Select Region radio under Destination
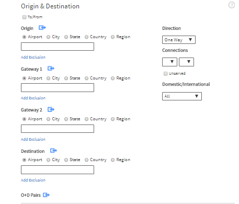Viewport: 239px width, 204px height. [x=113, y=160]
